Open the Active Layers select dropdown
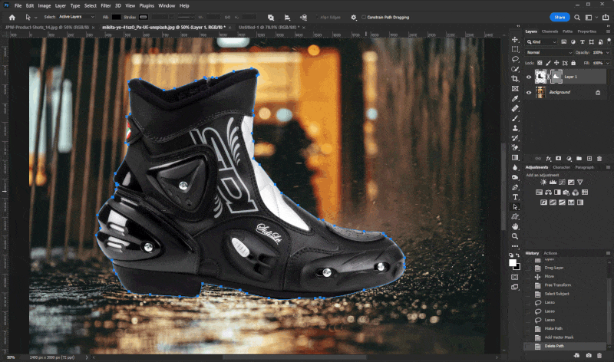 coord(76,17)
